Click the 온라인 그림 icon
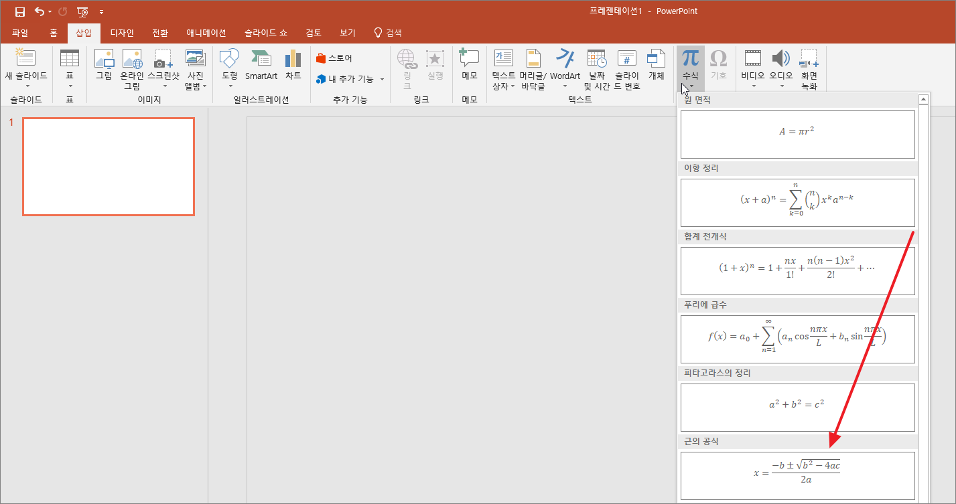Viewport: 956px width, 504px height. tap(132, 58)
